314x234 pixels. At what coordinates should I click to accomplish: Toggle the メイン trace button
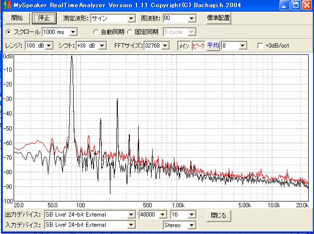click(x=184, y=46)
